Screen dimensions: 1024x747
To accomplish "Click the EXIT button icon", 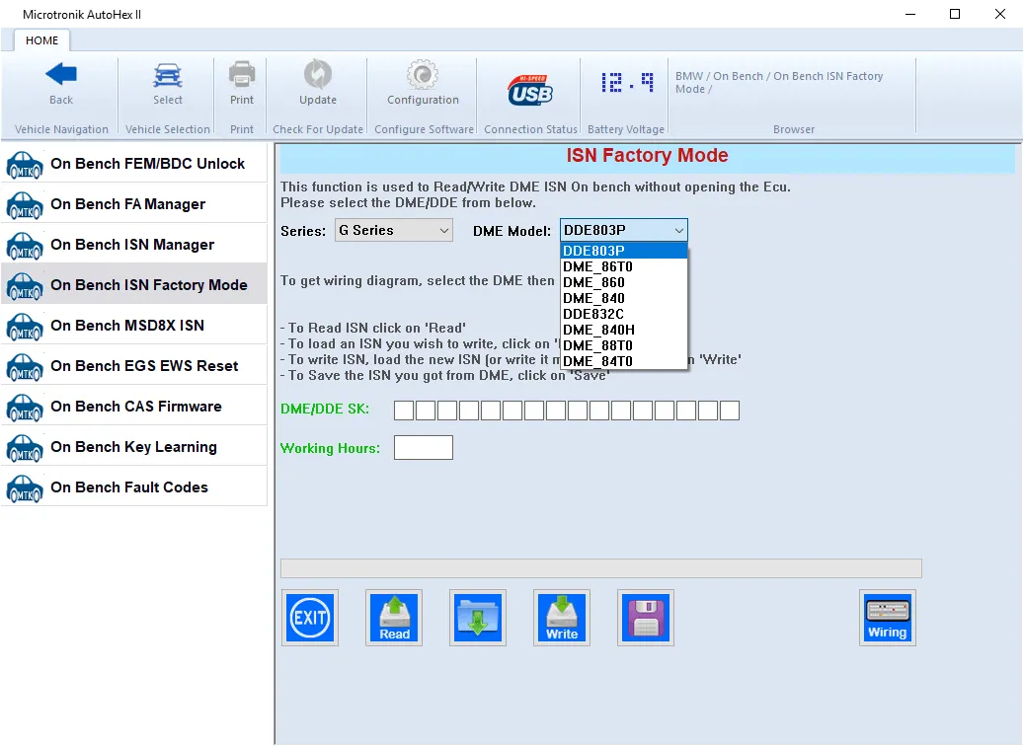I will tap(310, 618).
